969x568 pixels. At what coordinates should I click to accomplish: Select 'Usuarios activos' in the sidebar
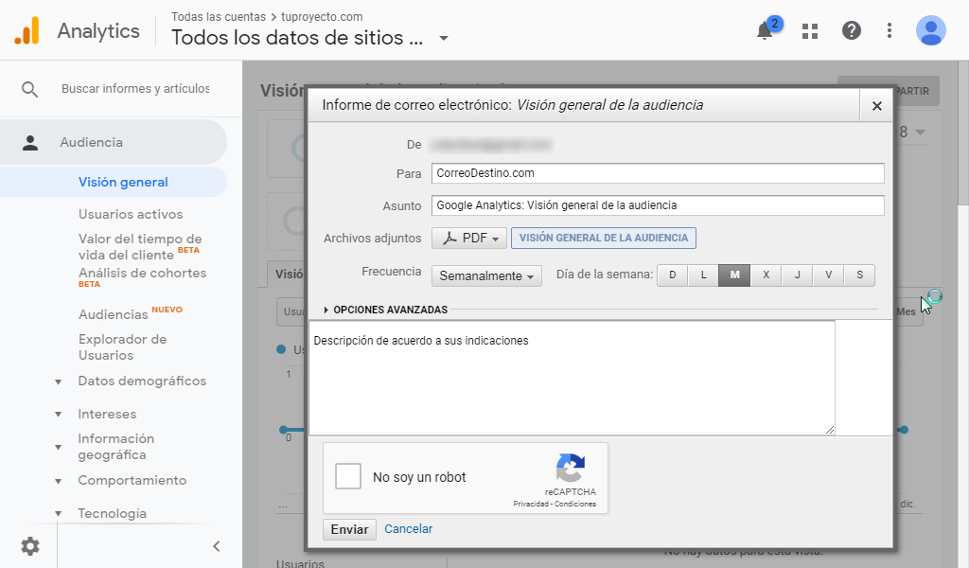coord(131,214)
